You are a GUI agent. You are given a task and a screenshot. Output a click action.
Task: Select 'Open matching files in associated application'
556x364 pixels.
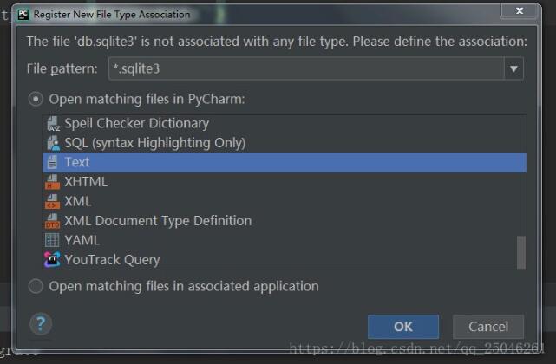pyautogui.click(x=36, y=286)
